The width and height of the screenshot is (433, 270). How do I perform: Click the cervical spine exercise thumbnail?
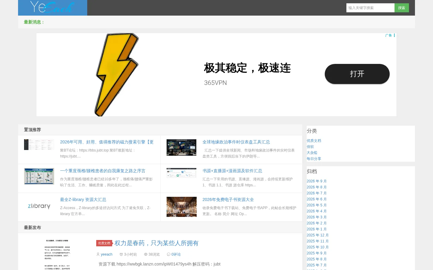coord(39,176)
